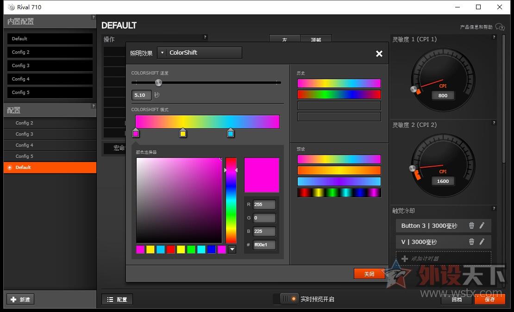The height and width of the screenshot is (312, 514).
Task: Apply the orange preset gradient
Action: point(339,170)
